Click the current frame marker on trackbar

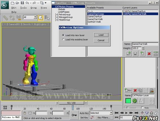(73, 108)
